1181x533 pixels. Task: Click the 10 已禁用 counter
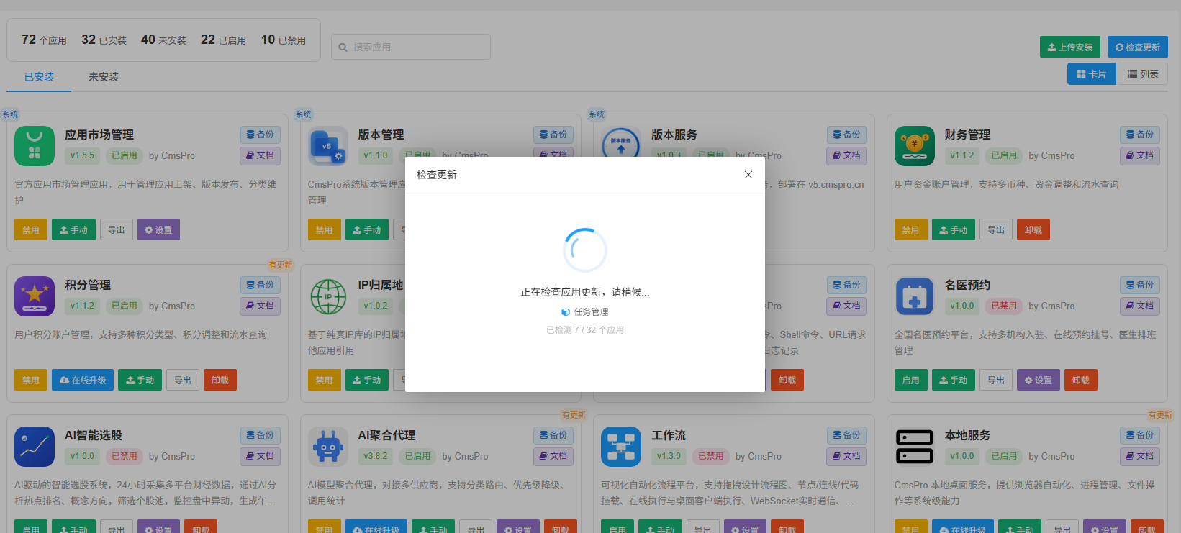coord(283,40)
